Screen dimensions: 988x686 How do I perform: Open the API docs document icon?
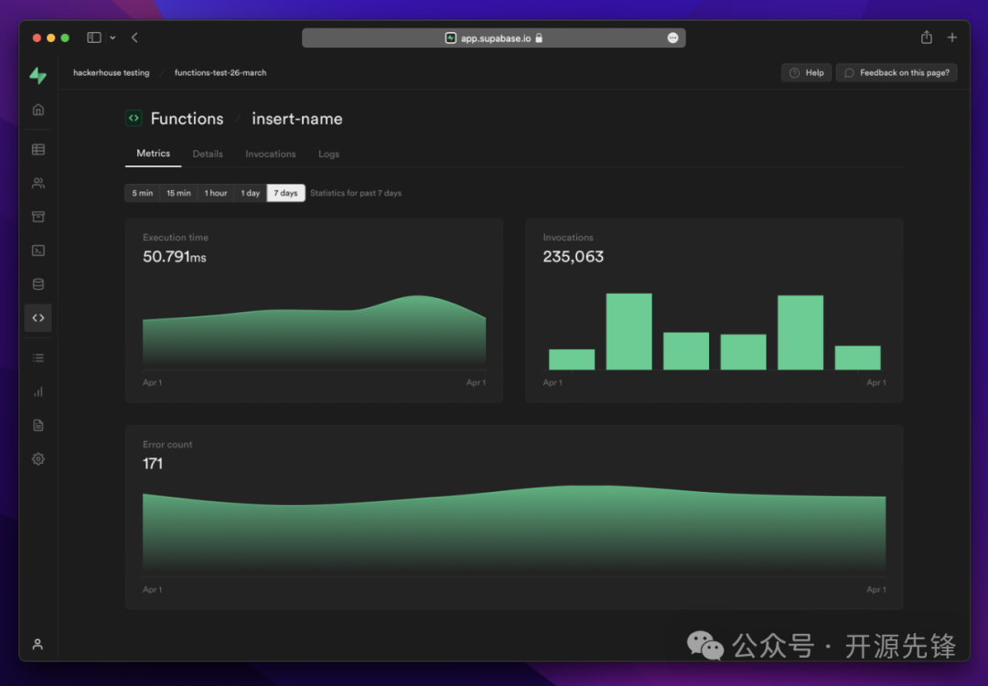tap(38, 425)
